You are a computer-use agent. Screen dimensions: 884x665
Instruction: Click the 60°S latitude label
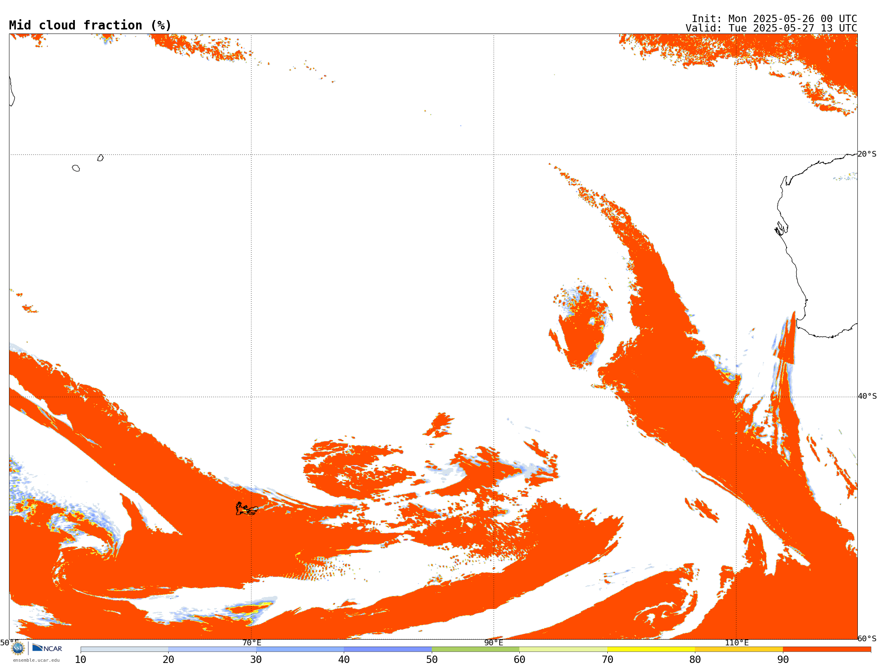tap(867, 638)
